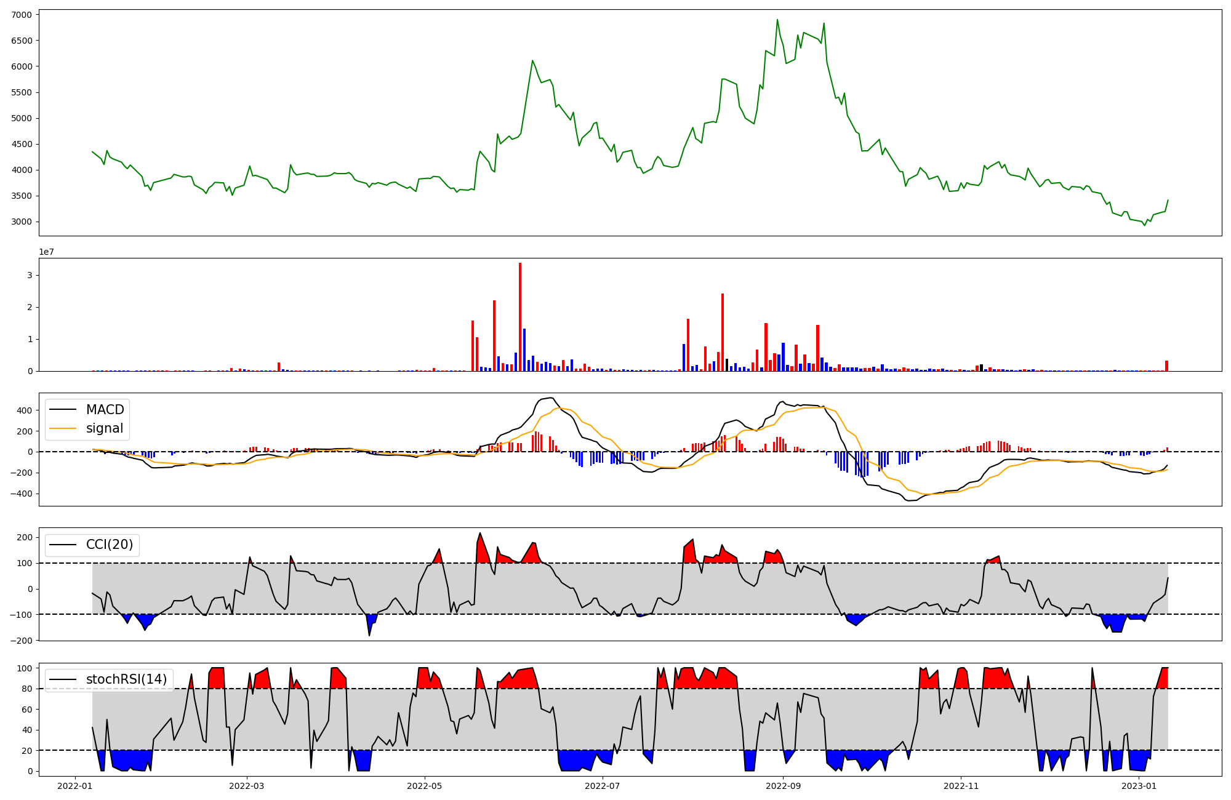
Task: Click the 2022-07 x-axis label
Action: point(602,786)
